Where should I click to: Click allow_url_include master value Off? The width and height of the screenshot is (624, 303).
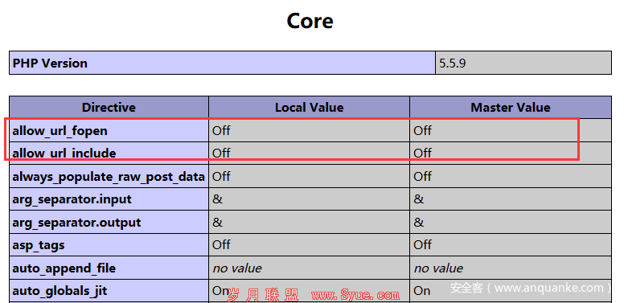[422, 153]
